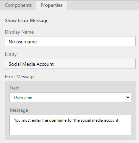Open the Field dropdown showing Username
Viewport: 139px width, 143px height.
pyautogui.click(x=70, y=97)
